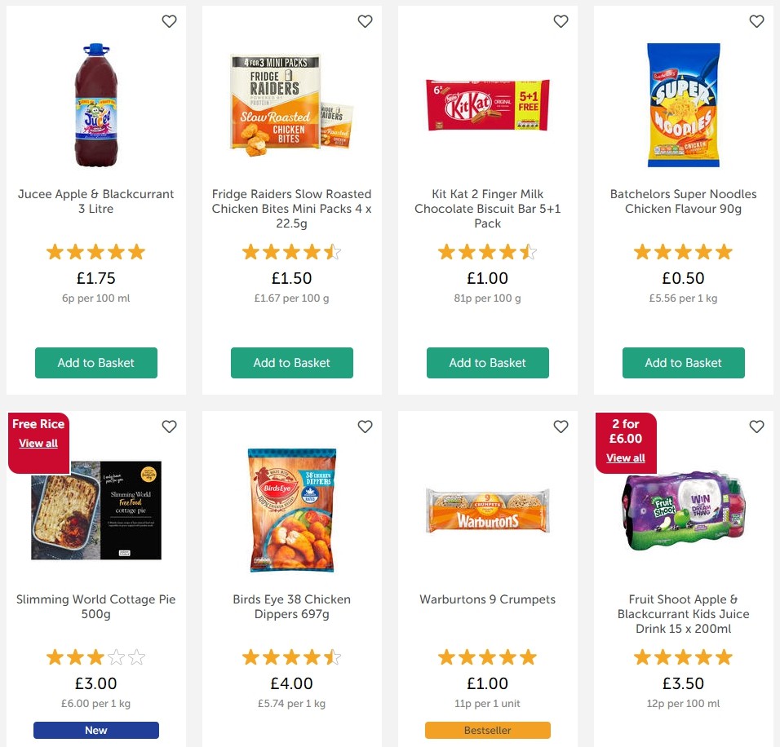This screenshot has height=747, width=780.
Task: Click the Bestseller badge under Warburtons Crumpets
Action: click(487, 730)
